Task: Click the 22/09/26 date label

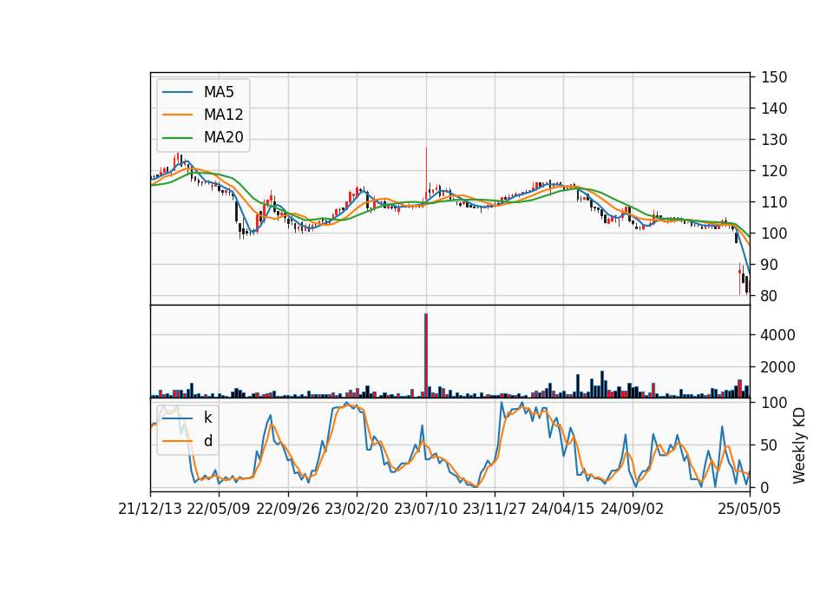Action: (x=288, y=510)
